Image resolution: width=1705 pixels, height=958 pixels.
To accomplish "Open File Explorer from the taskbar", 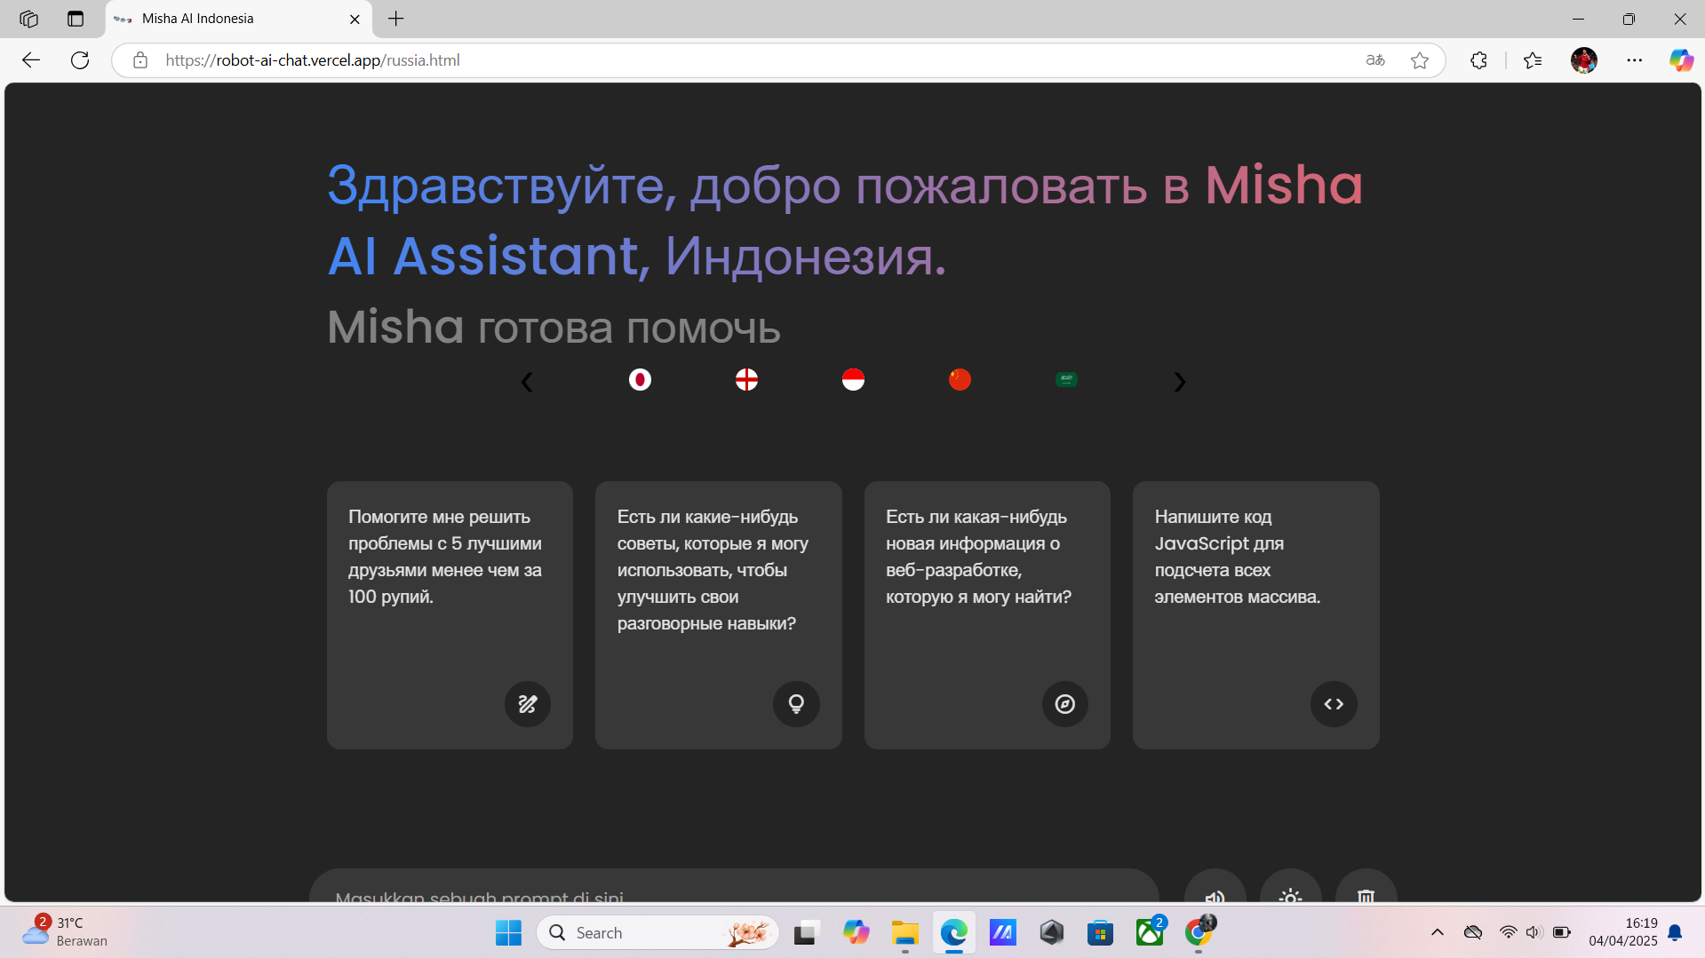I will click(905, 933).
